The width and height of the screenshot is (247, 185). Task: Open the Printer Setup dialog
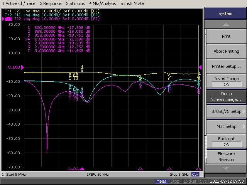pos(226,66)
